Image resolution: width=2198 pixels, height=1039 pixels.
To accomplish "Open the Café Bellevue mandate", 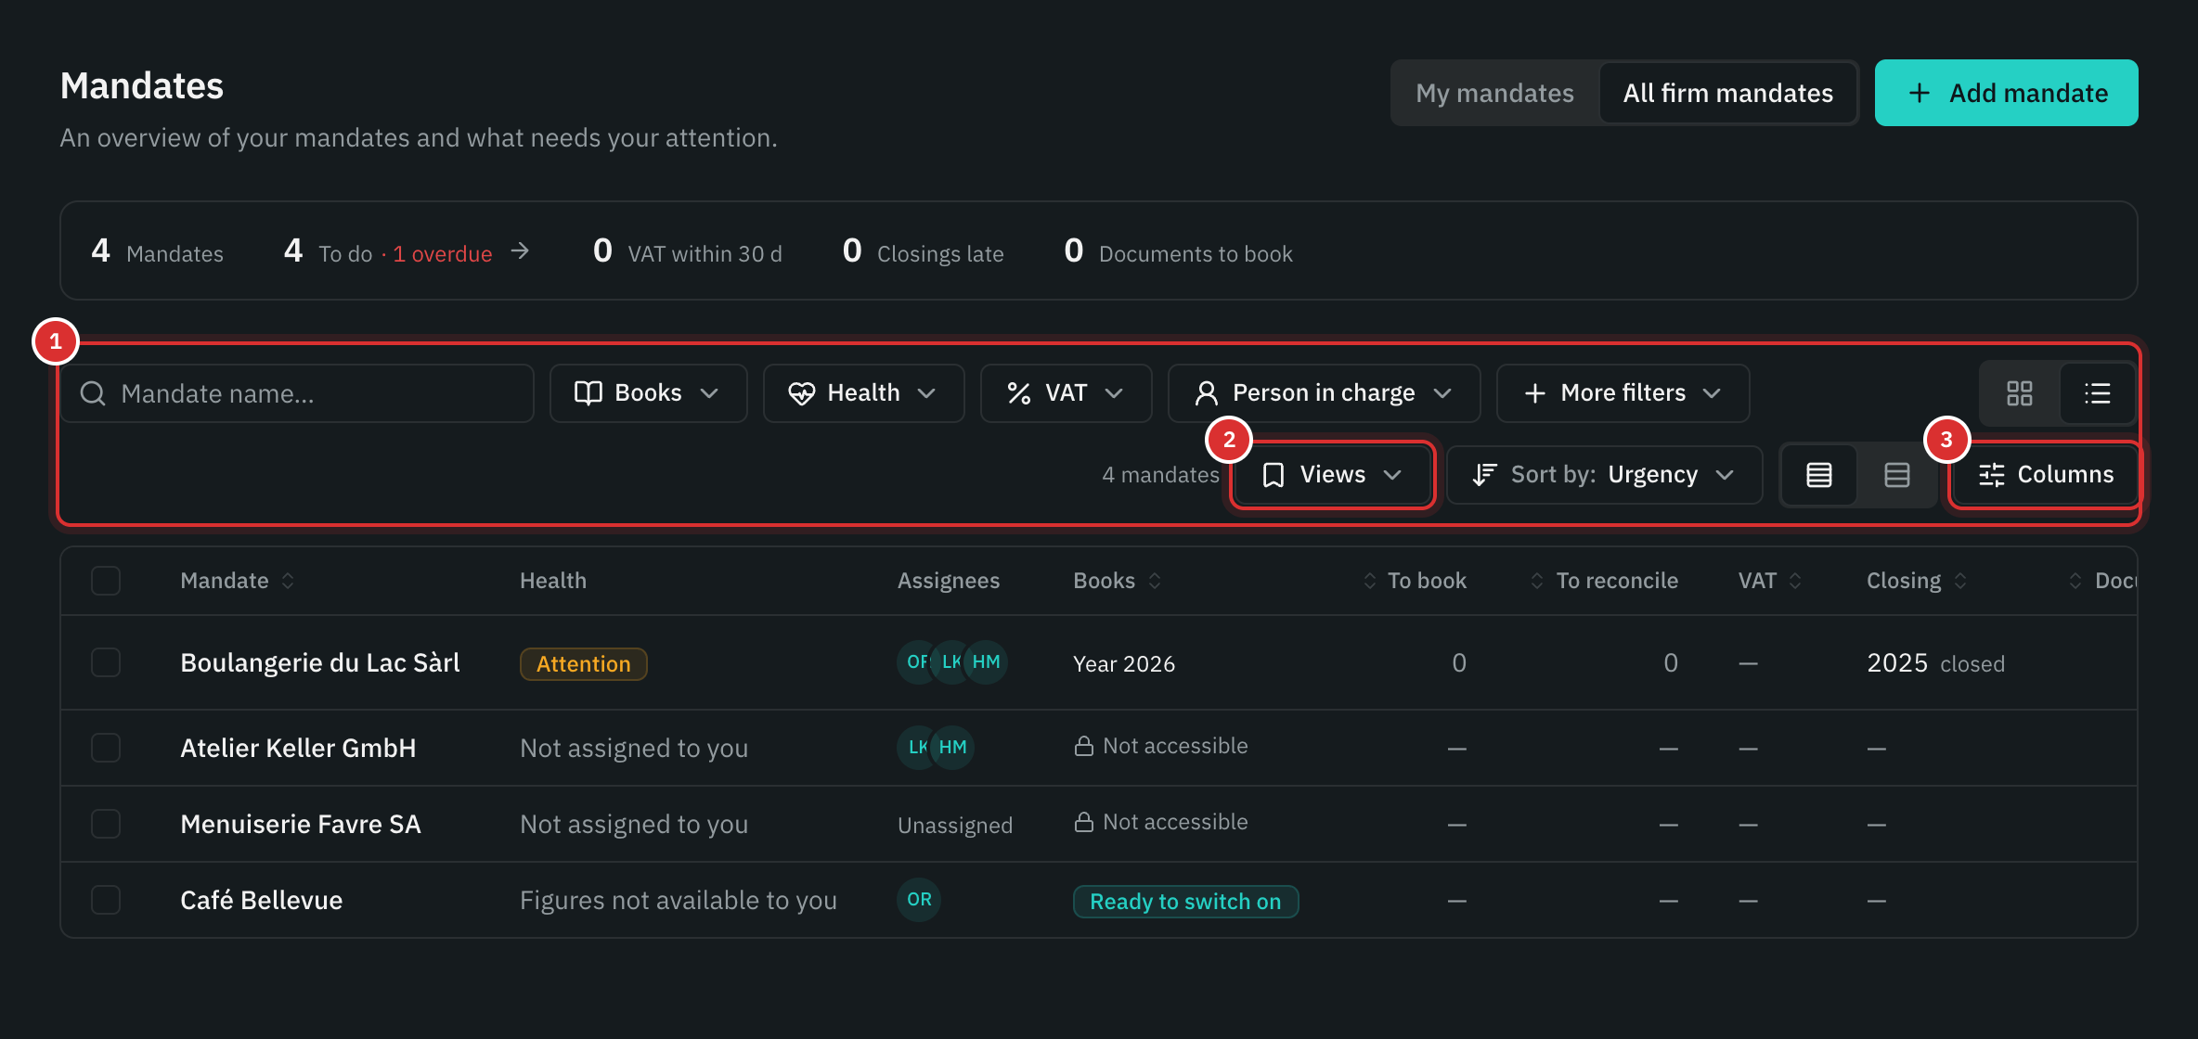I will pos(262,900).
